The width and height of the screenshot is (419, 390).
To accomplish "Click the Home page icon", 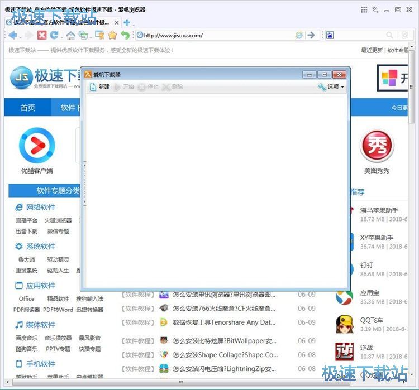I will pyautogui.click(x=70, y=35).
